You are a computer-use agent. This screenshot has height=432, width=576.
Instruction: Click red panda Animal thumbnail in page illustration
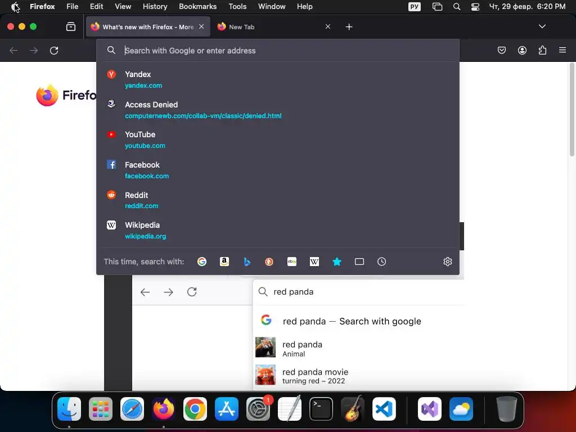(265, 347)
